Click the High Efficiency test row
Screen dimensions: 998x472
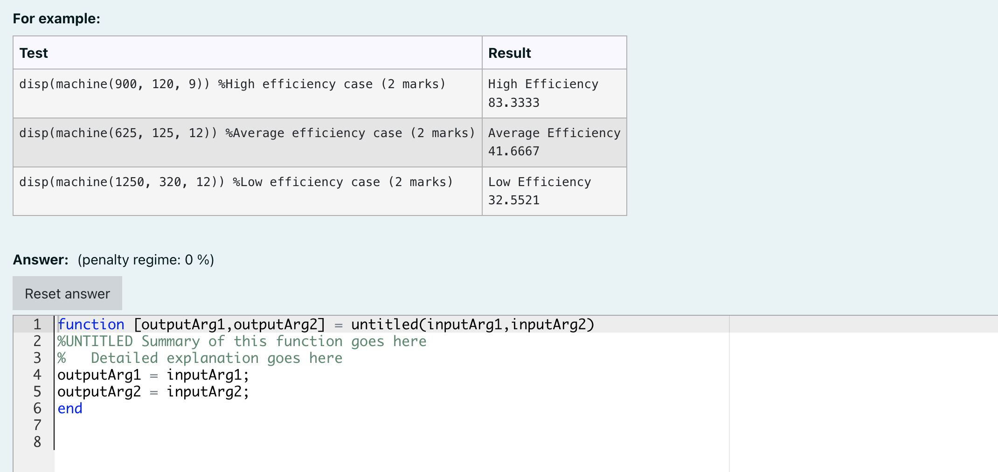click(232, 84)
